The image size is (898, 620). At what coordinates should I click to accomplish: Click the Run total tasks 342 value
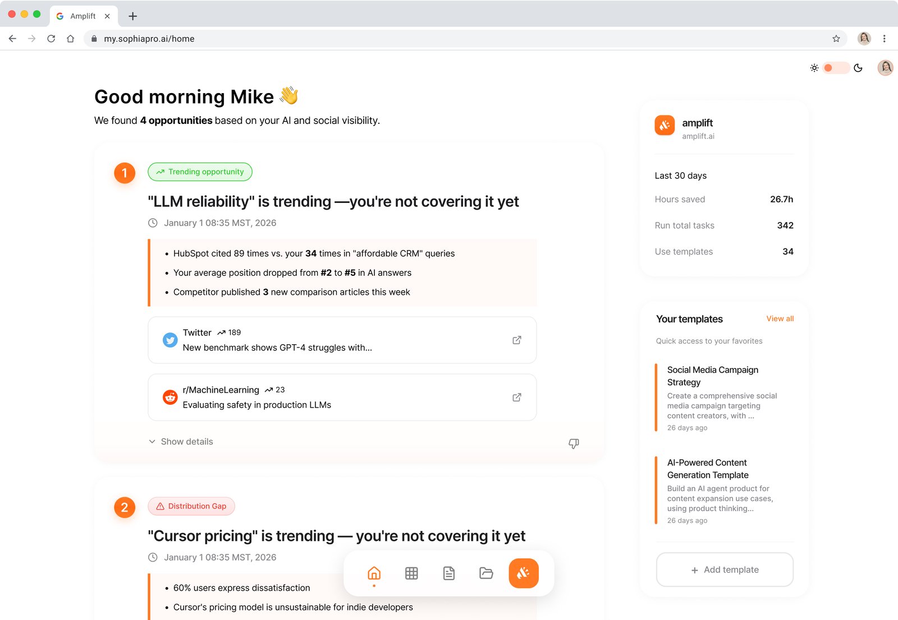pyautogui.click(x=785, y=225)
